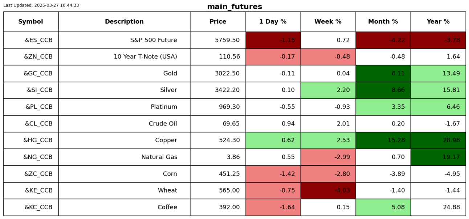This screenshot has width=469, height=219.
Task: Click Gold's price cell 3022.50
Action: pyautogui.click(x=218, y=74)
